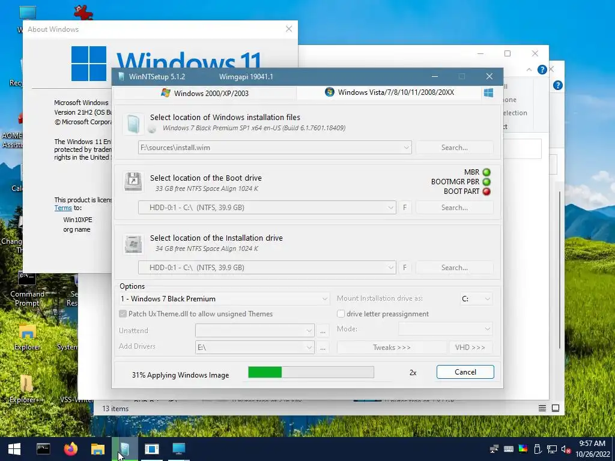Click the USB safely remove tray icon

(x=538, y=449)
